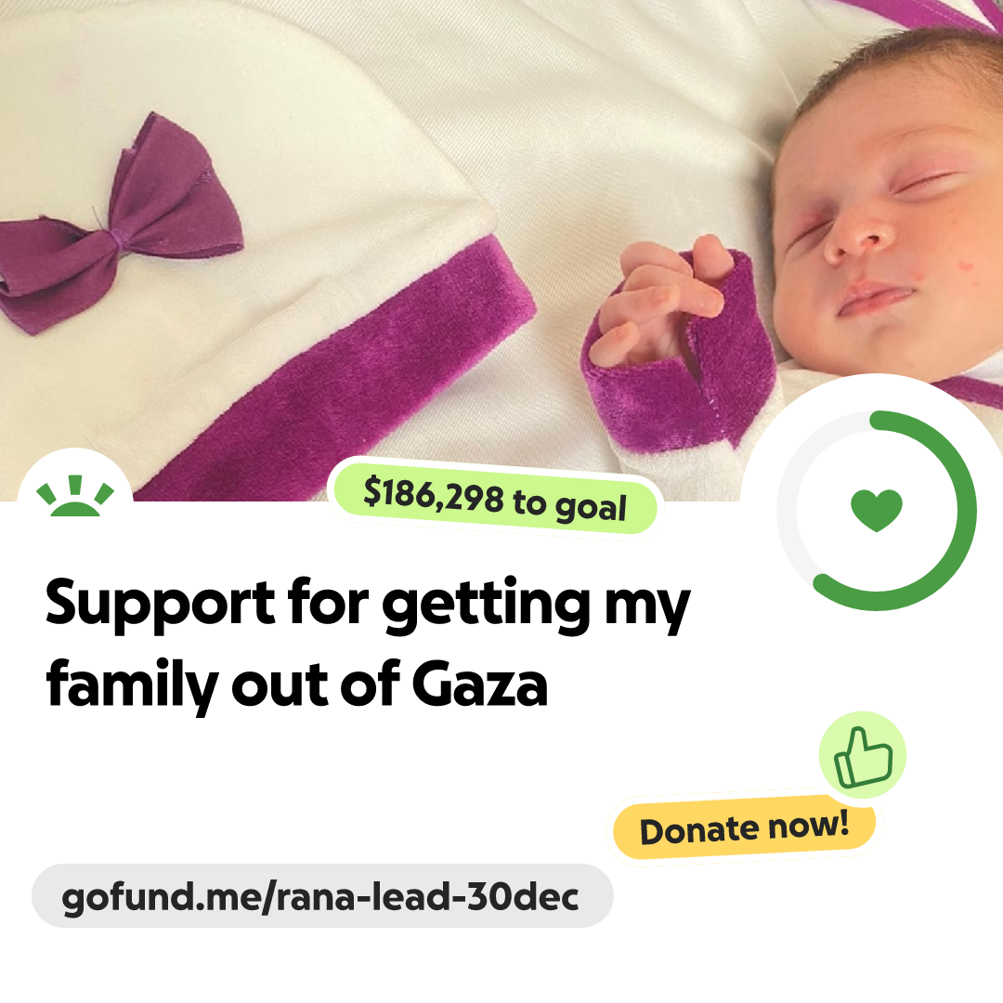
Task: Click the word Gaza in the title
Action: 480,685
